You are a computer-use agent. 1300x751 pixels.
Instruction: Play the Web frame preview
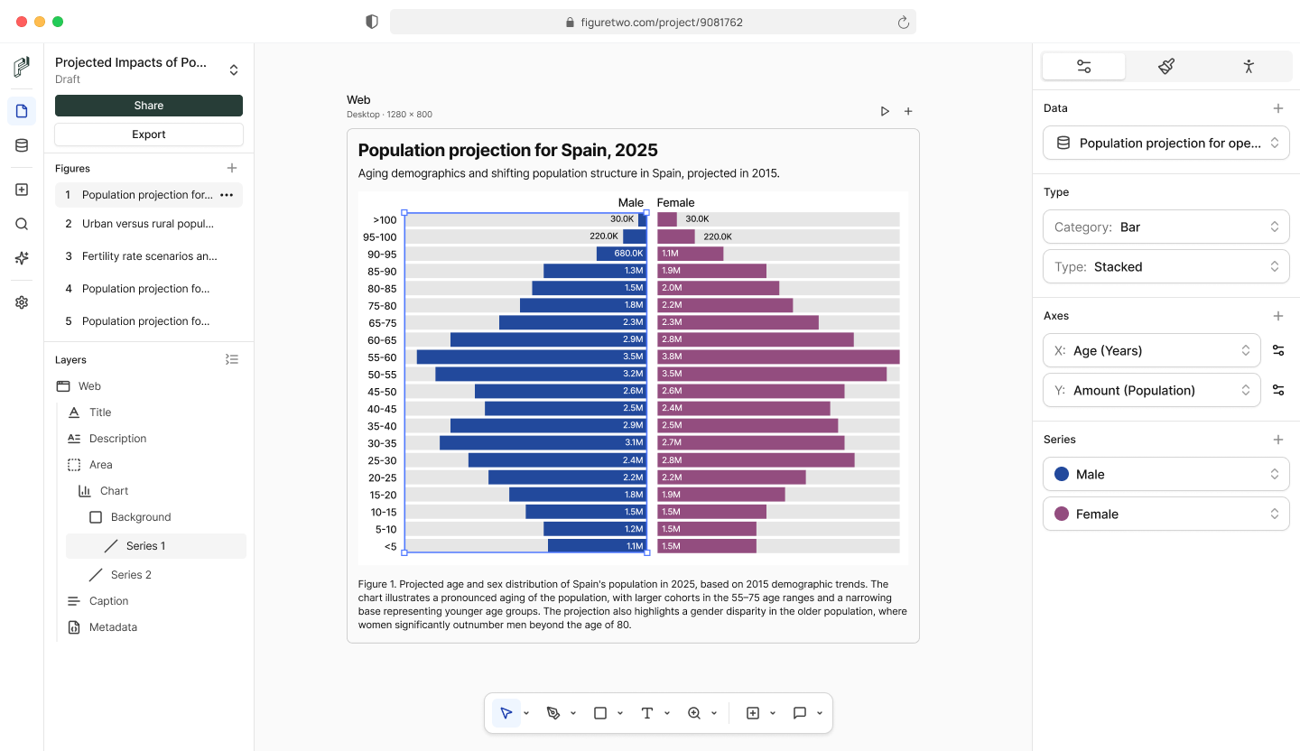tap(885, 111)
